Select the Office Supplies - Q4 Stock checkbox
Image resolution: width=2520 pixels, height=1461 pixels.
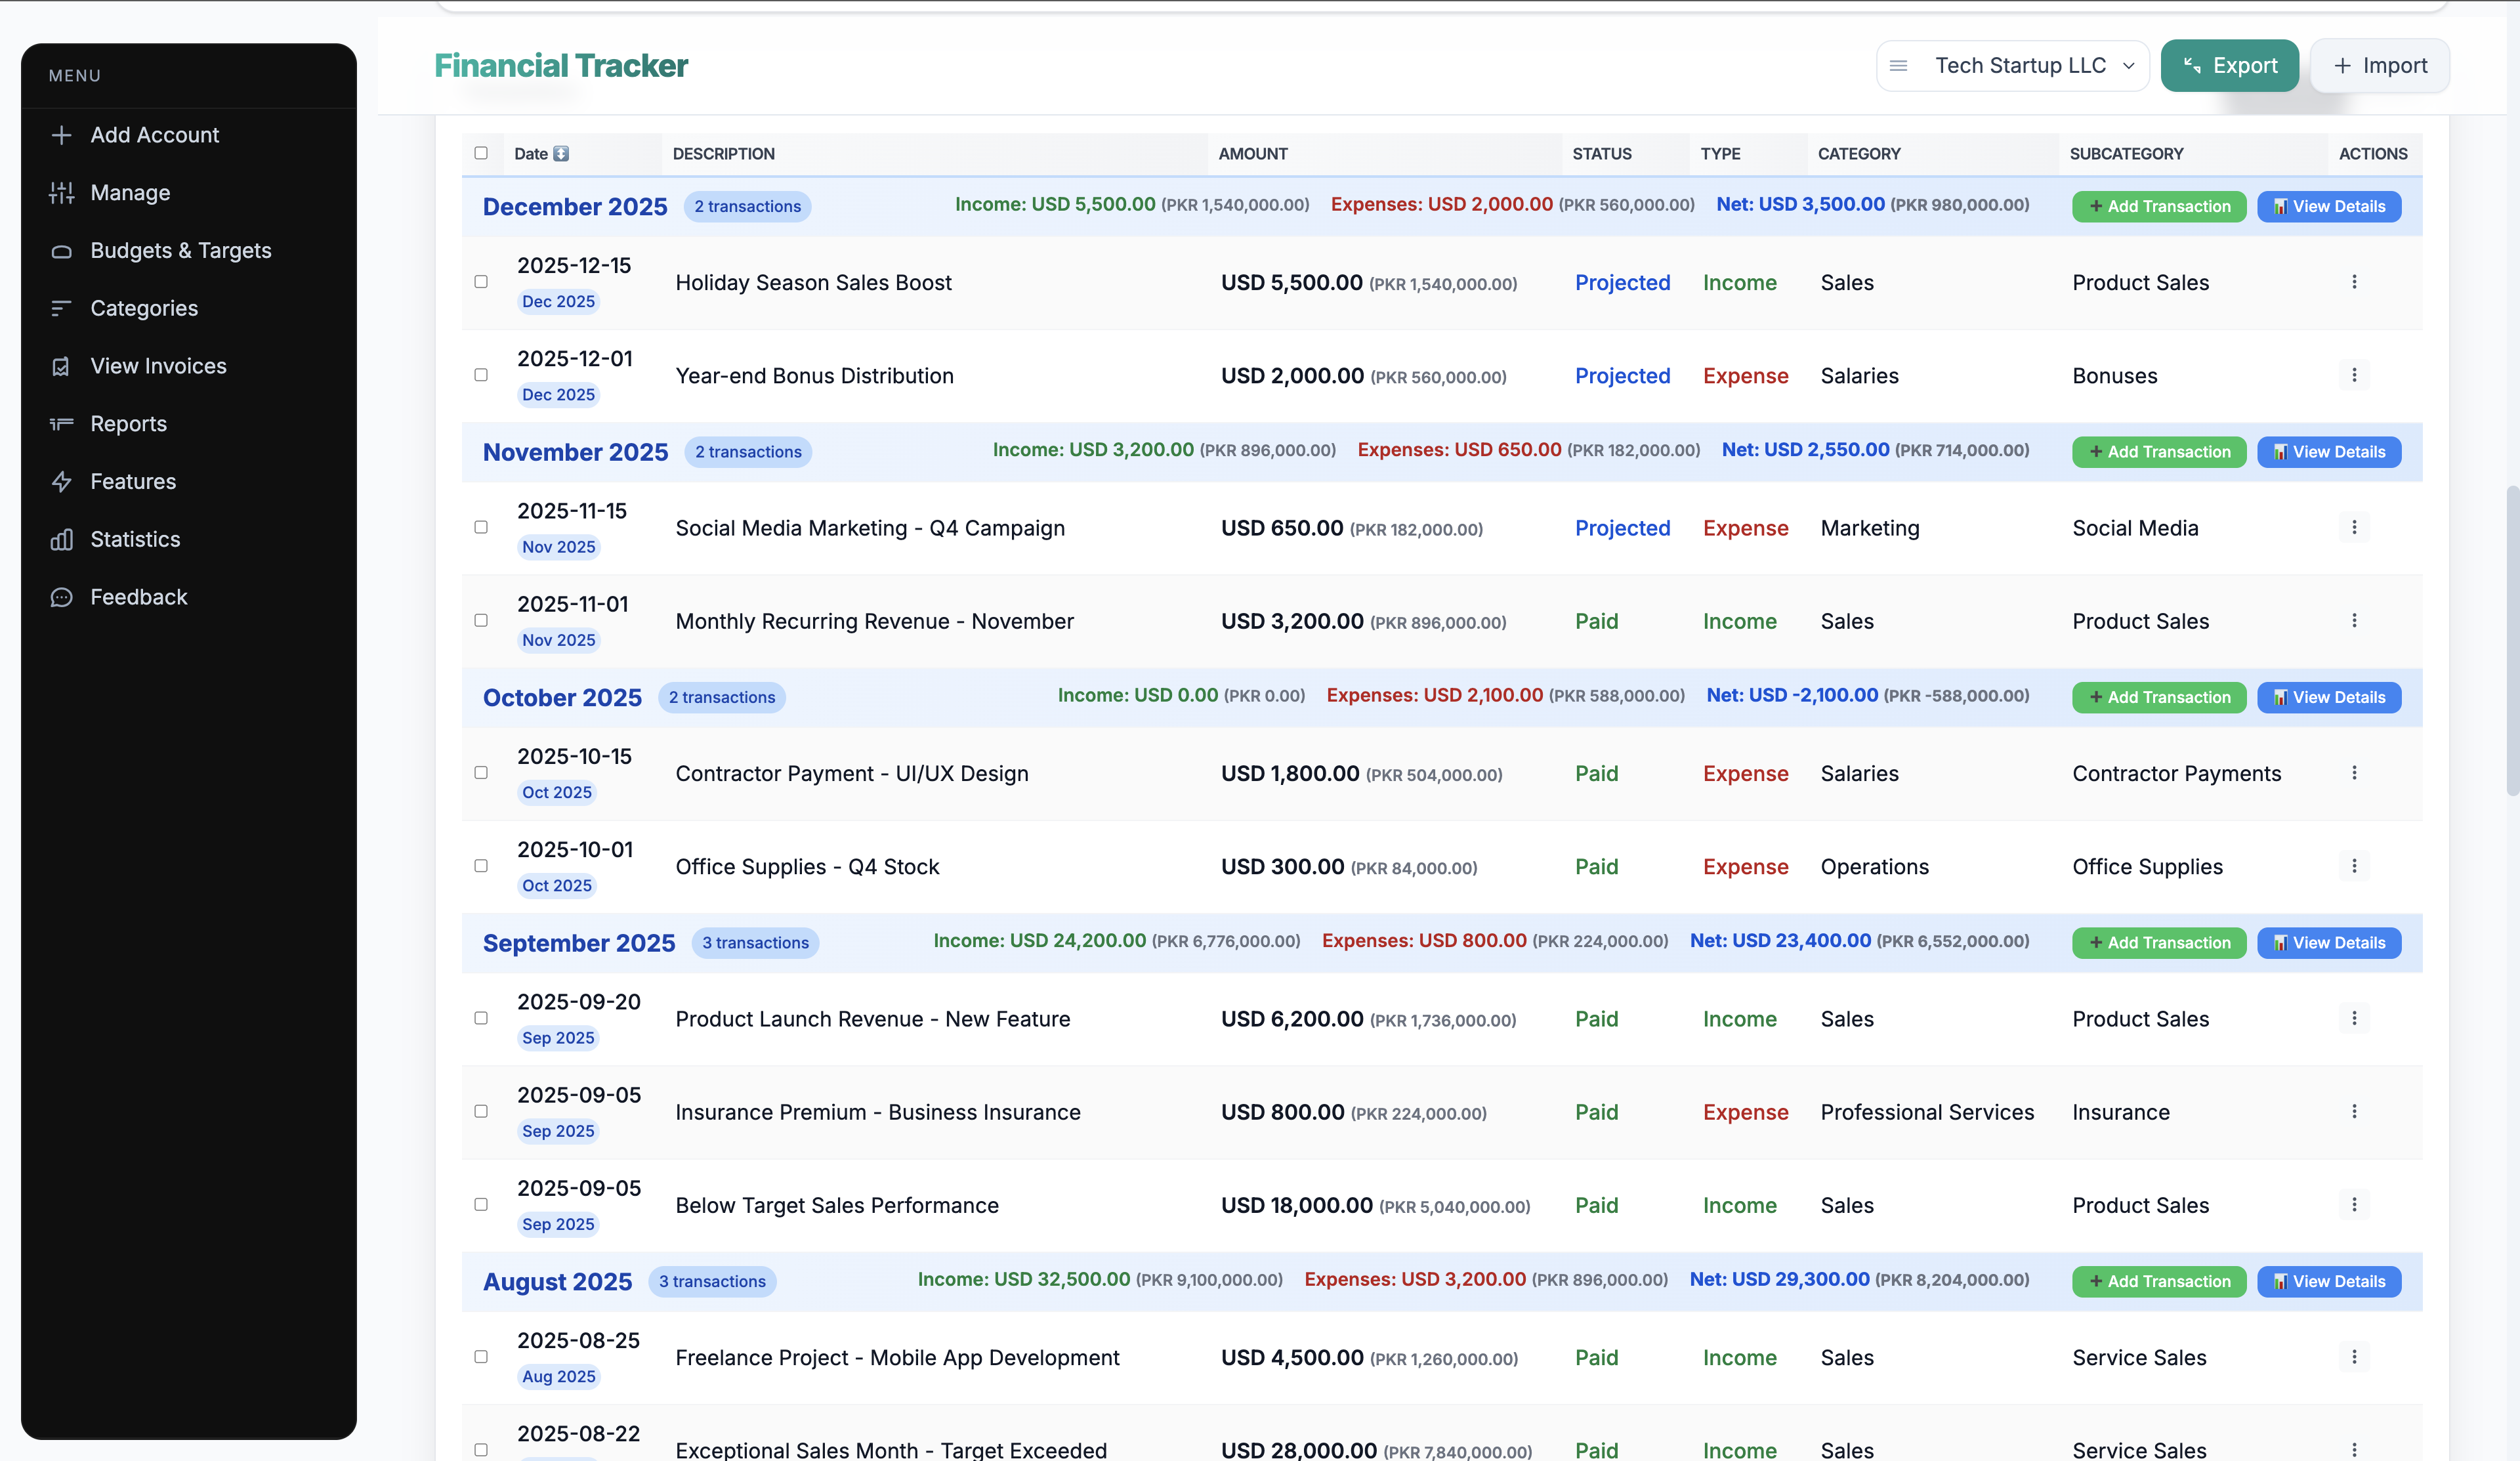(482, 866)
